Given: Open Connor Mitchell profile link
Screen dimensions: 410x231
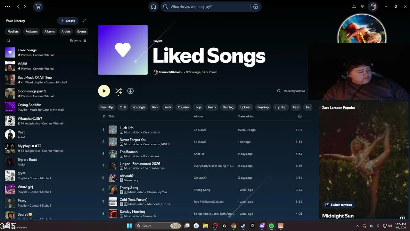Looking at the screenshot, I should click(169, 72).
